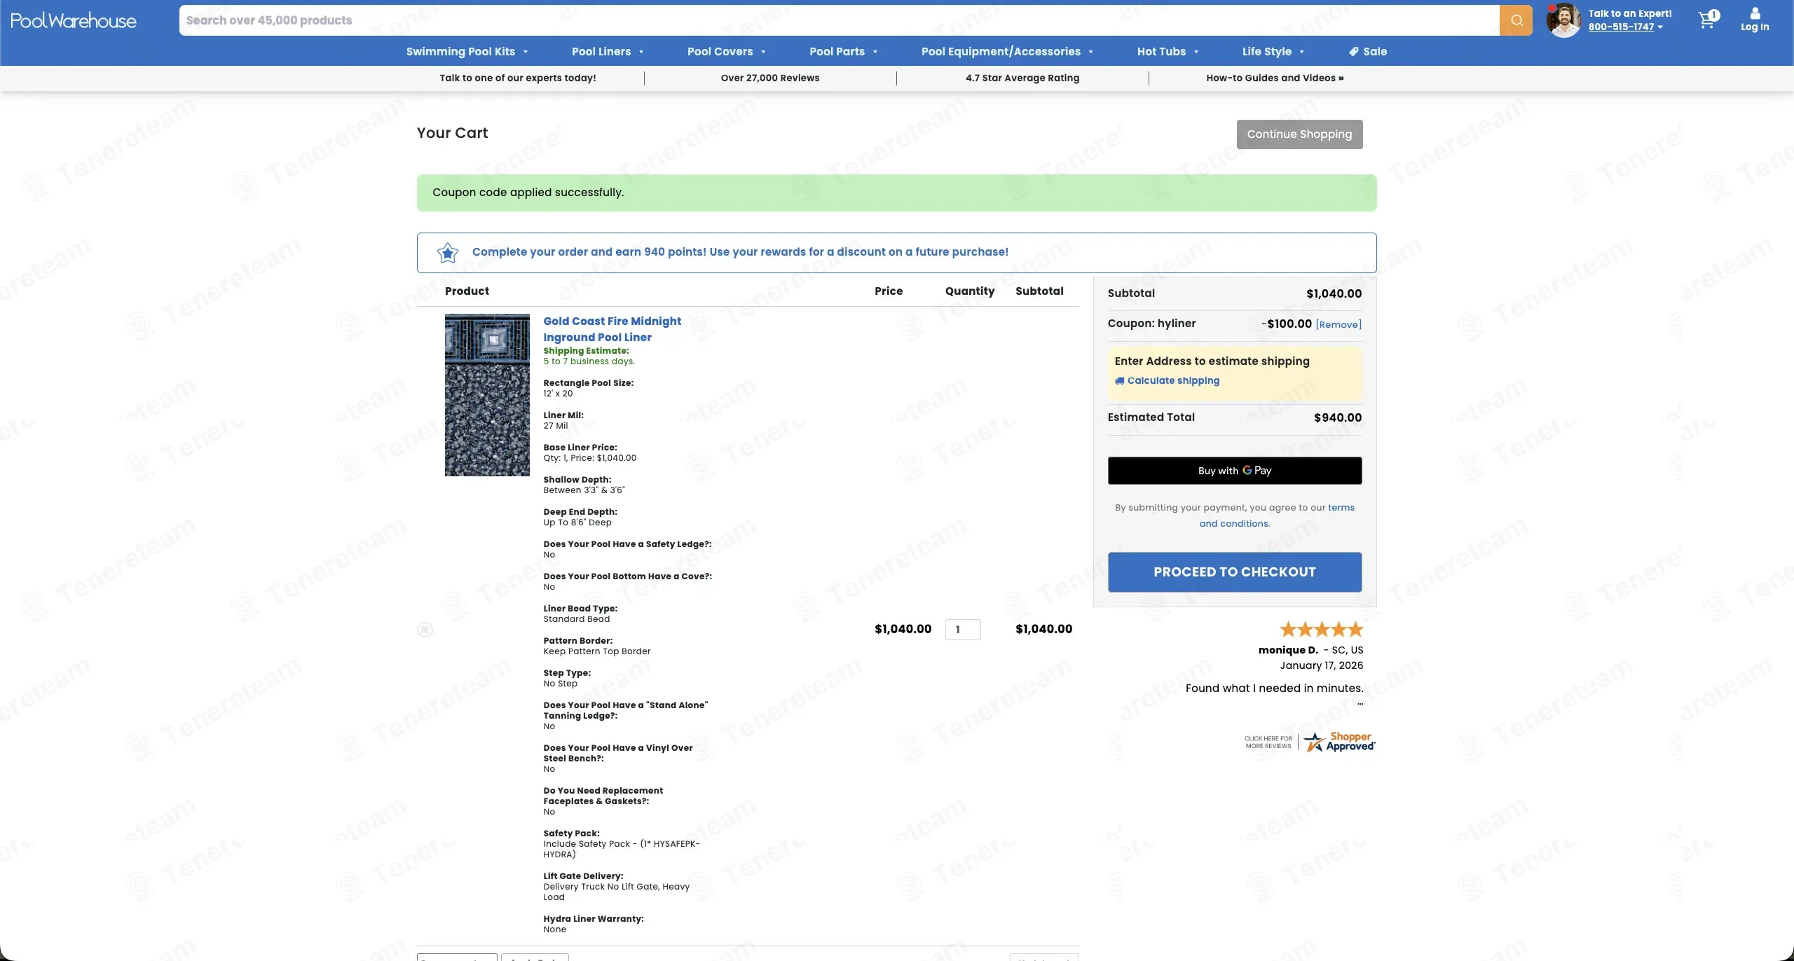Screen dimensions: 1794x961
Task: Click the Talk to an Expert label
Action: point(1629,13)
